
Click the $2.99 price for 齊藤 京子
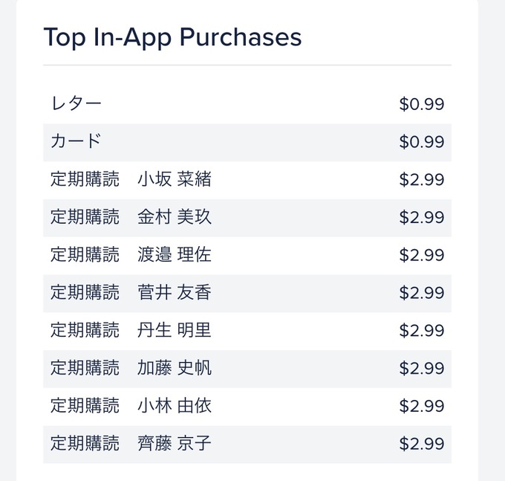click(422, 444)
